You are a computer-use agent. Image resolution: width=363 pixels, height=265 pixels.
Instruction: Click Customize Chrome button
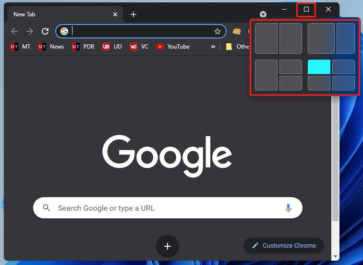tap(284, 245)
